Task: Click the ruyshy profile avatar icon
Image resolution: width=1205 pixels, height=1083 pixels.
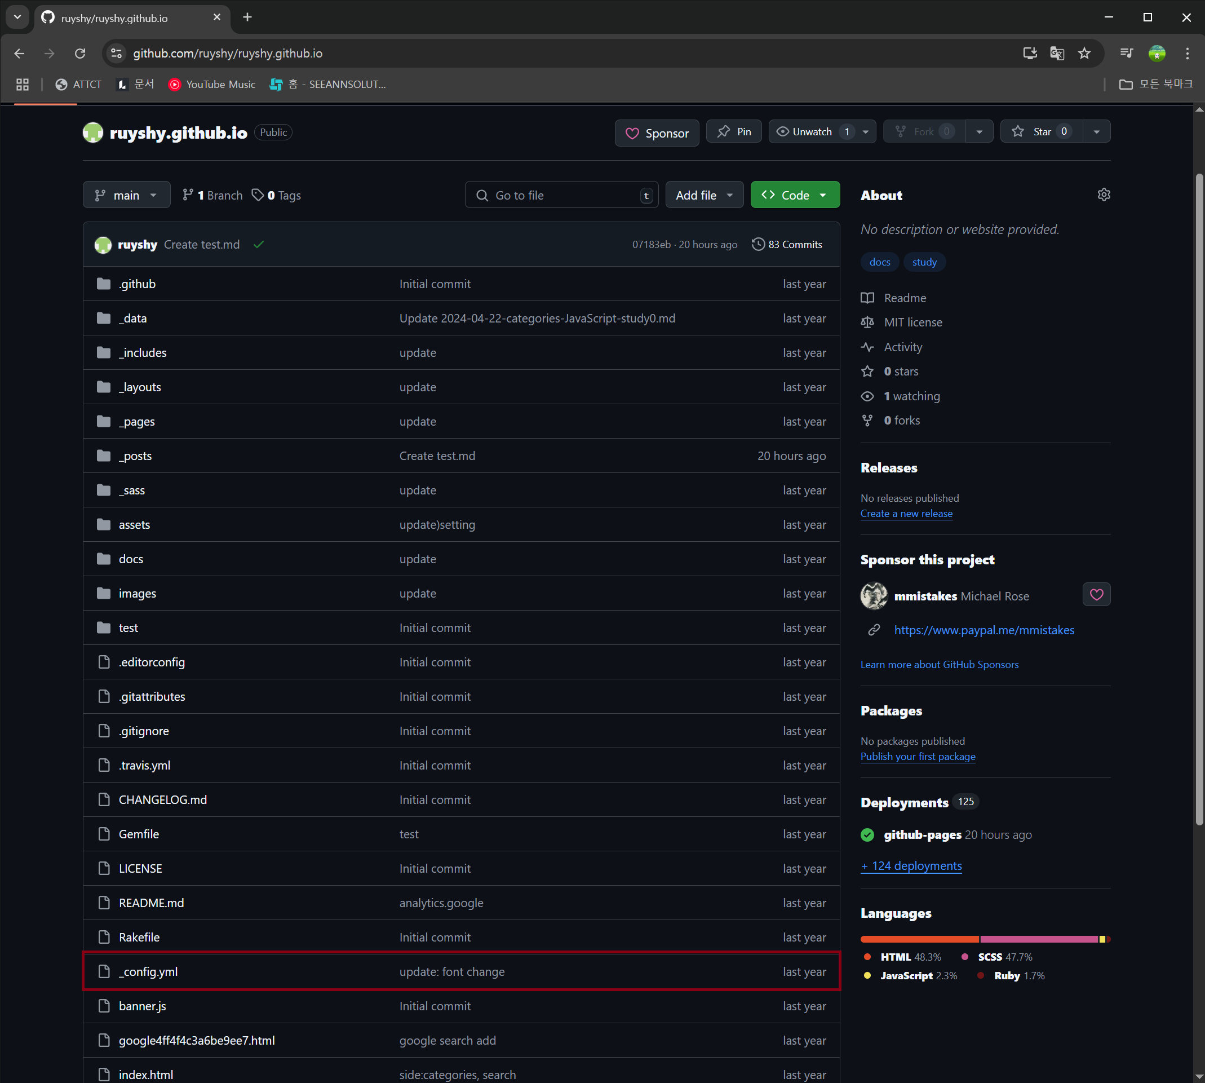Action: [103, 245]
